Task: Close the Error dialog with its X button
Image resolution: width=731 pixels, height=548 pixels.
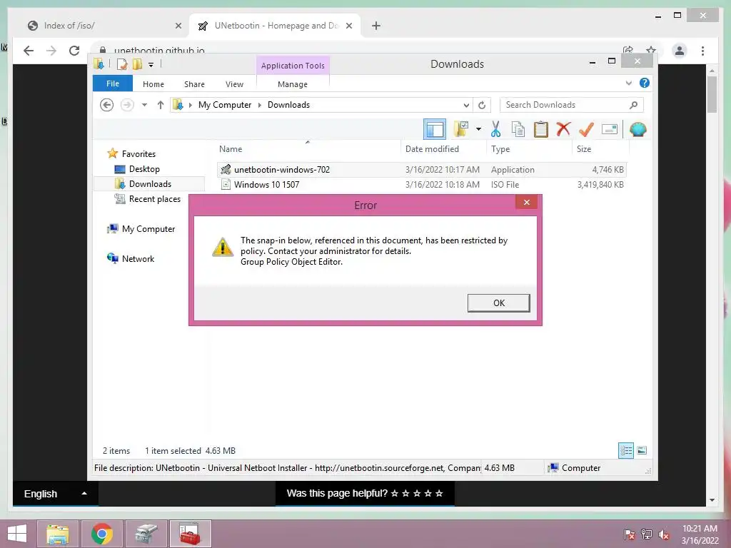Action: [526, 202]
